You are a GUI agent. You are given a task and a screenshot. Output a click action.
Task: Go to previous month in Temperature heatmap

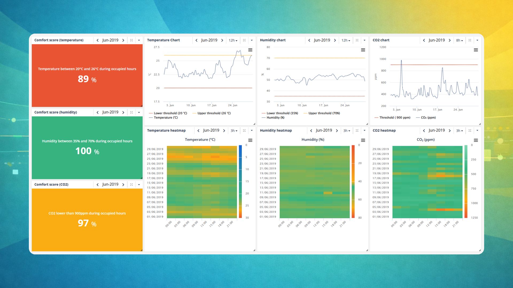click(198, 131)
